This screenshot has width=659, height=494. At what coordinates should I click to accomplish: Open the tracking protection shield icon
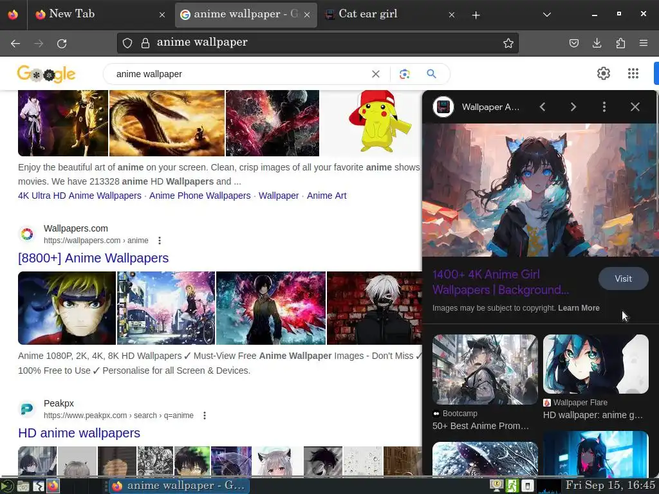(x=127, y=43)
